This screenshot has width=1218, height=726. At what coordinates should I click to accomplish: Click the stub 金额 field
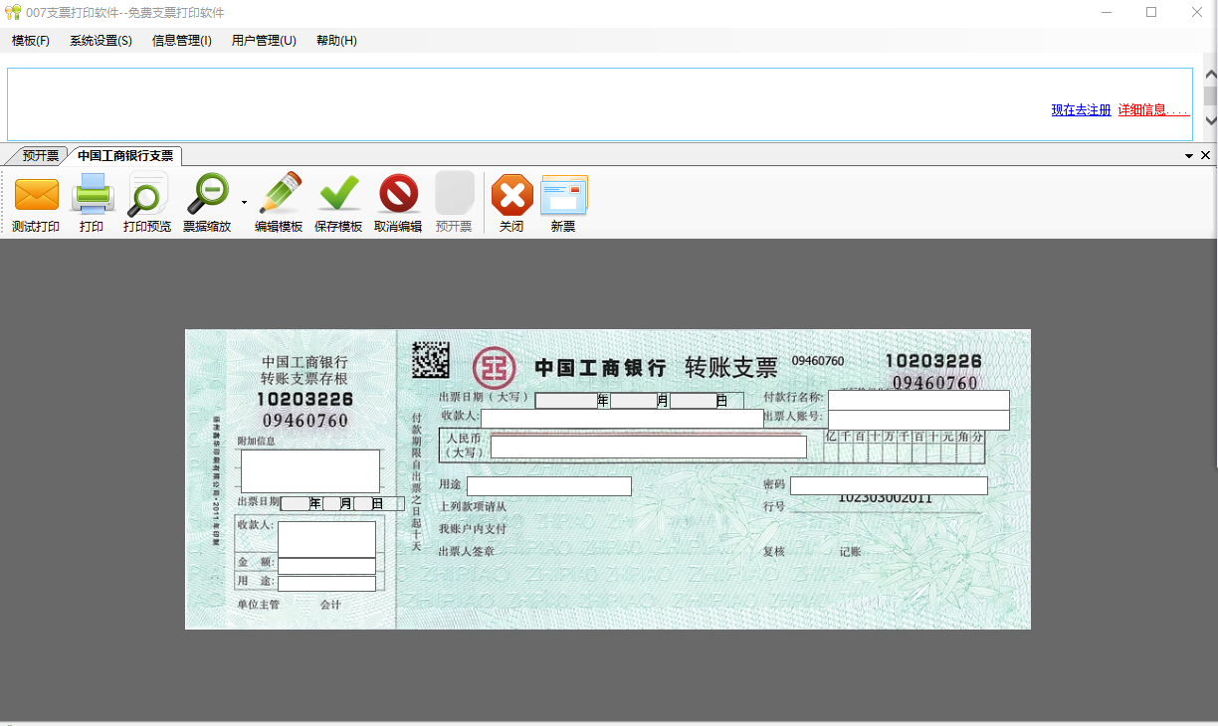326,566
